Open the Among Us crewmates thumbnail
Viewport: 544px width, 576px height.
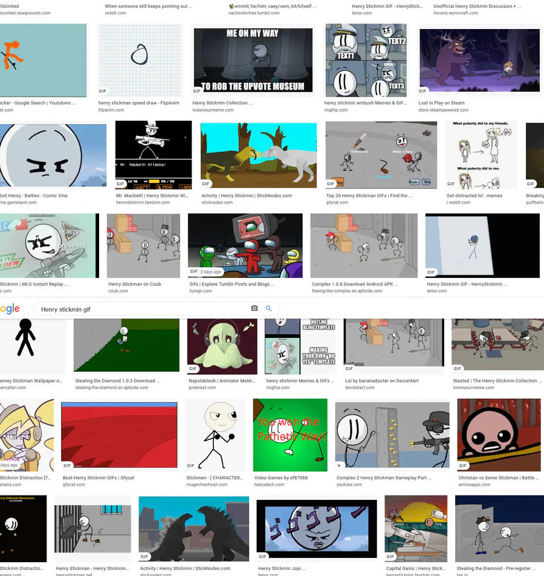pyautogui.click(x=245, y=245)
